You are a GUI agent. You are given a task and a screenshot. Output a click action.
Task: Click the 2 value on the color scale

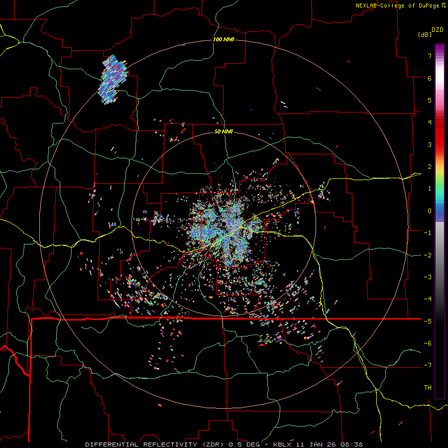point(430,167)
